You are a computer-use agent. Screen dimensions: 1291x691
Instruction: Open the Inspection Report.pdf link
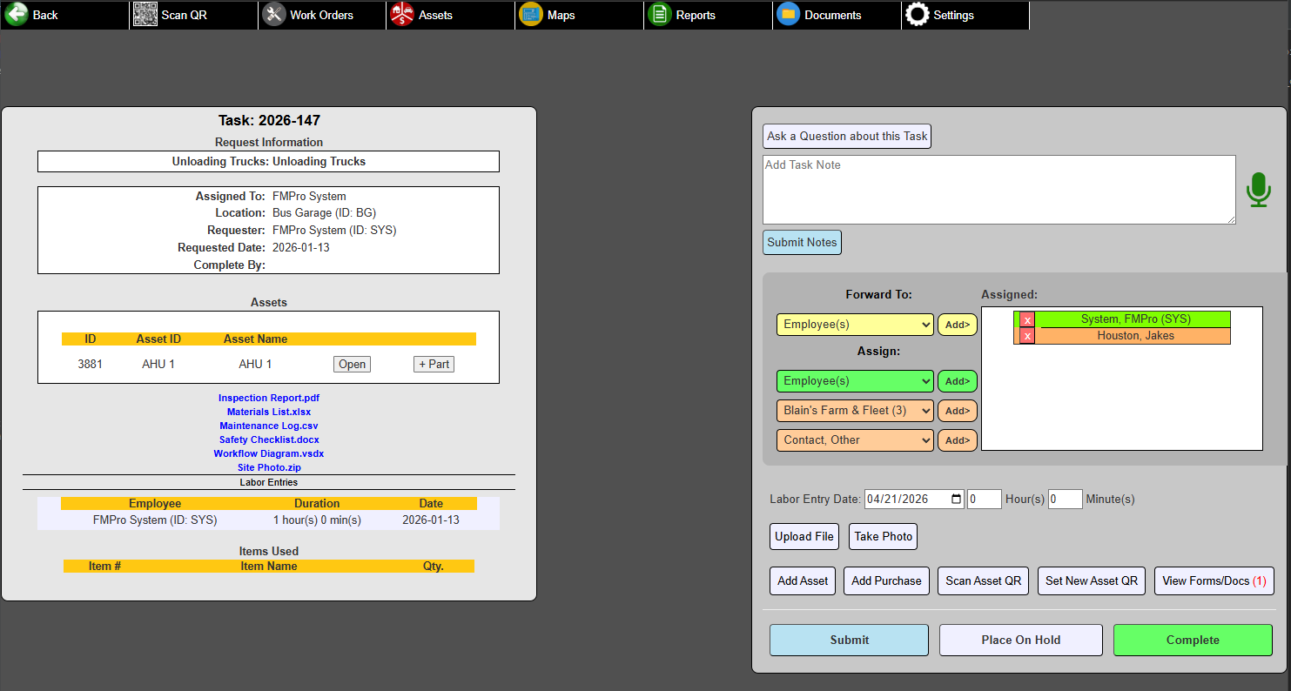point(269,398)
